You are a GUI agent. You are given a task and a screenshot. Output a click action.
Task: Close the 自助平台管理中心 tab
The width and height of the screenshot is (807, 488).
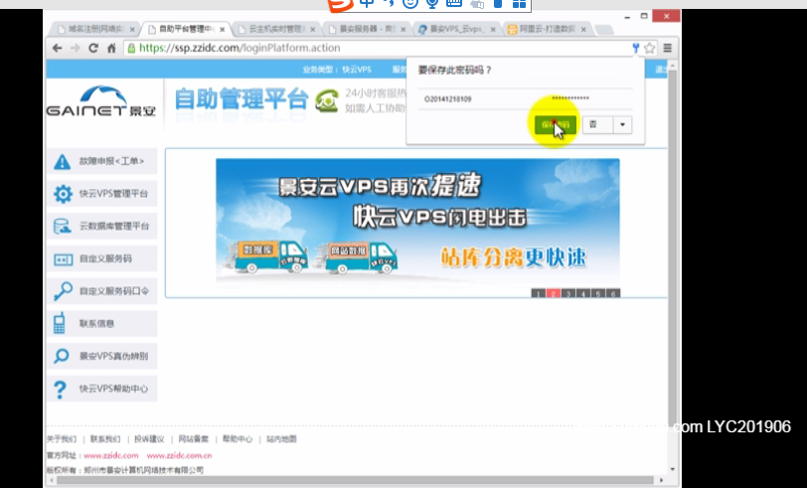(x=223, y=30)
